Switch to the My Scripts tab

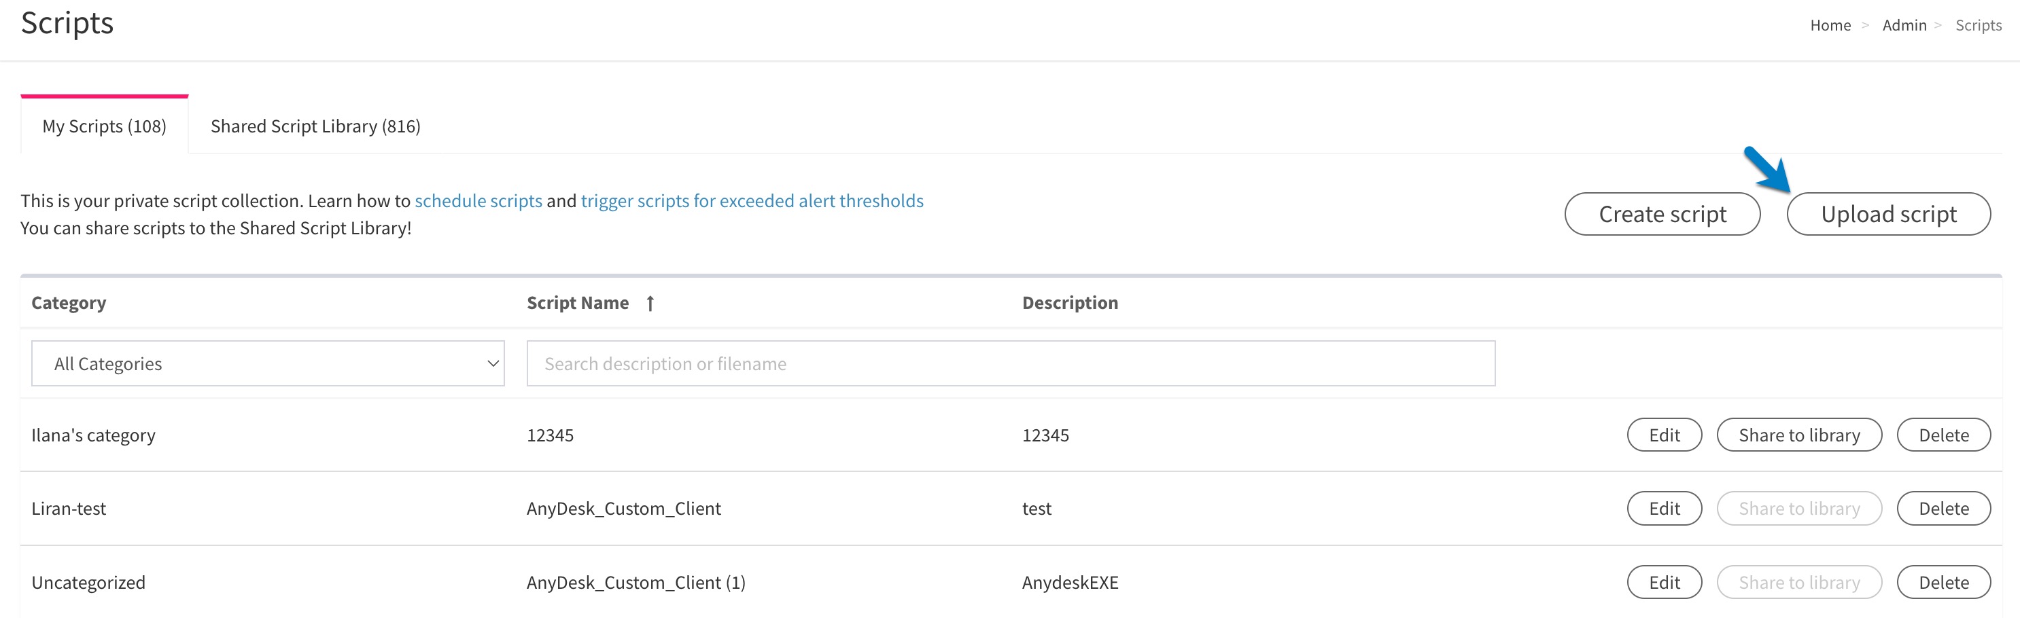[104, 126]
